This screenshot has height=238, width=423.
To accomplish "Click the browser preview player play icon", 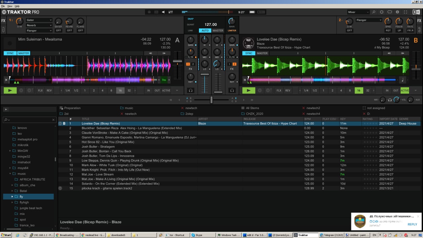I will [6, 109].
